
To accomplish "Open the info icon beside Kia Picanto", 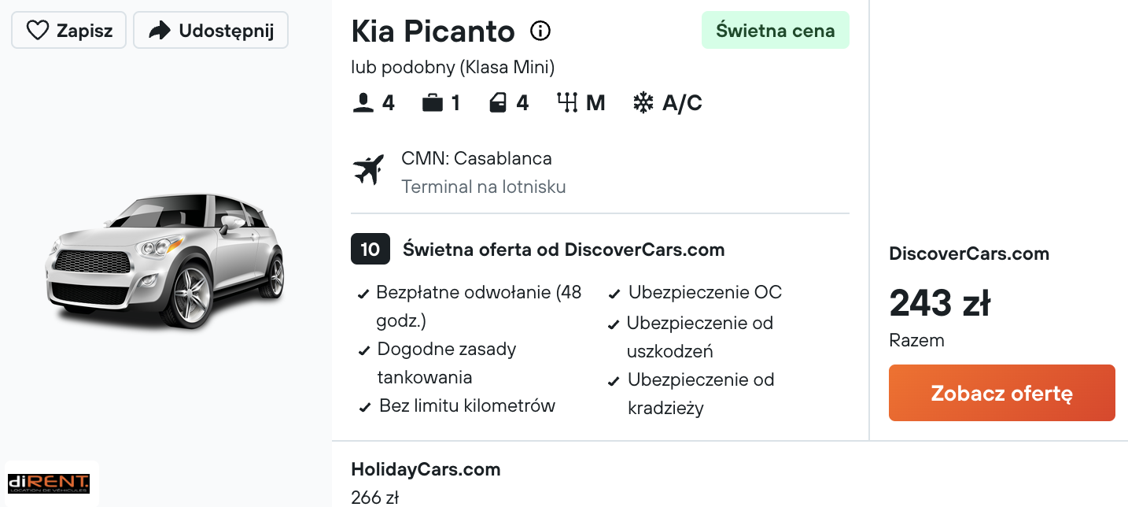I will pos(540,31).
